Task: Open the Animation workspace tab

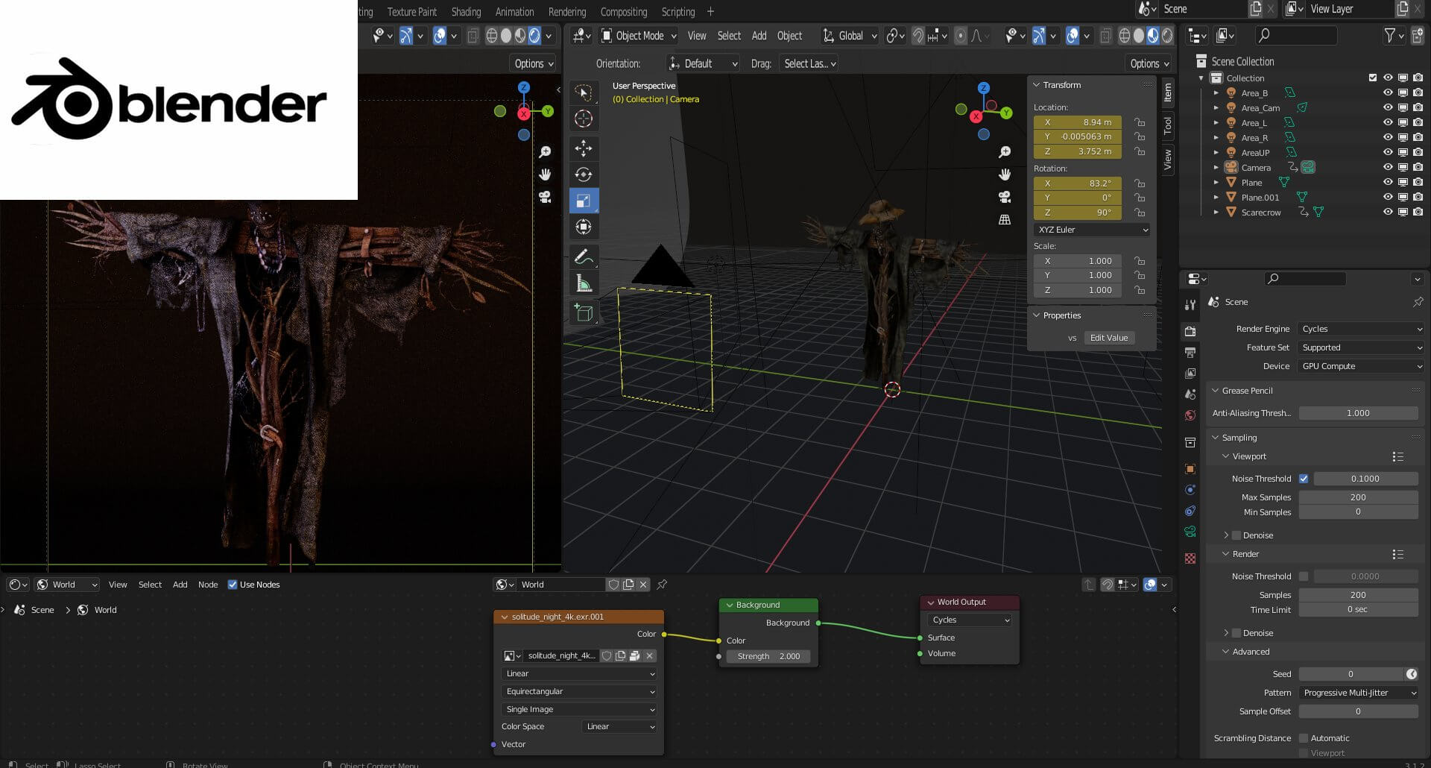Action: coord(514,12)
